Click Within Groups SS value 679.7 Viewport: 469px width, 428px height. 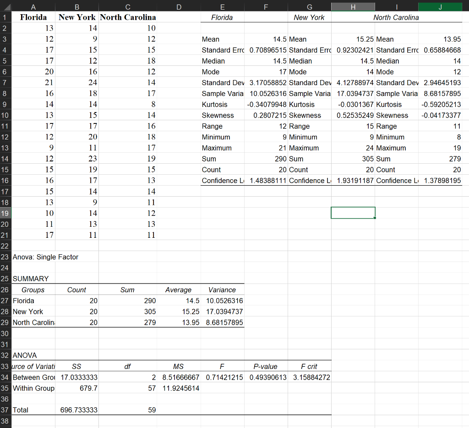pyautogui.click(x=88, y=388)
